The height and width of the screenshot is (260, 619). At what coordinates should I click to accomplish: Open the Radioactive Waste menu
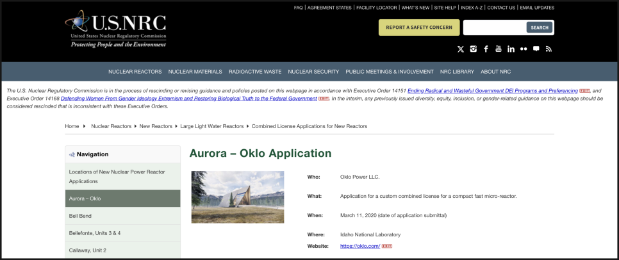click(255, 72)
